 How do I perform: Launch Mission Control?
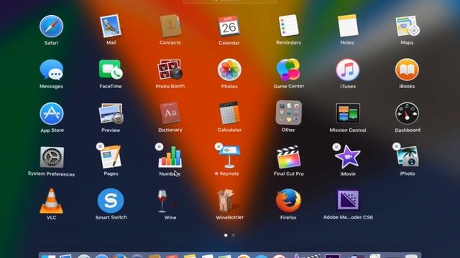(348, 113)
